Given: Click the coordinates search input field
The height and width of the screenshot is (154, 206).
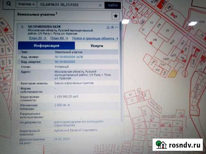Looking at the screenshot, I should [x=68, y=5].
